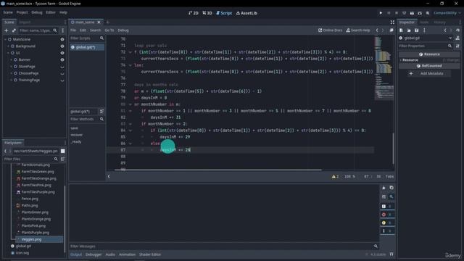The width and height of the screenshot is (464, 261).
Task: Create new resource in Inspector
Action: [x=401, y=30]
